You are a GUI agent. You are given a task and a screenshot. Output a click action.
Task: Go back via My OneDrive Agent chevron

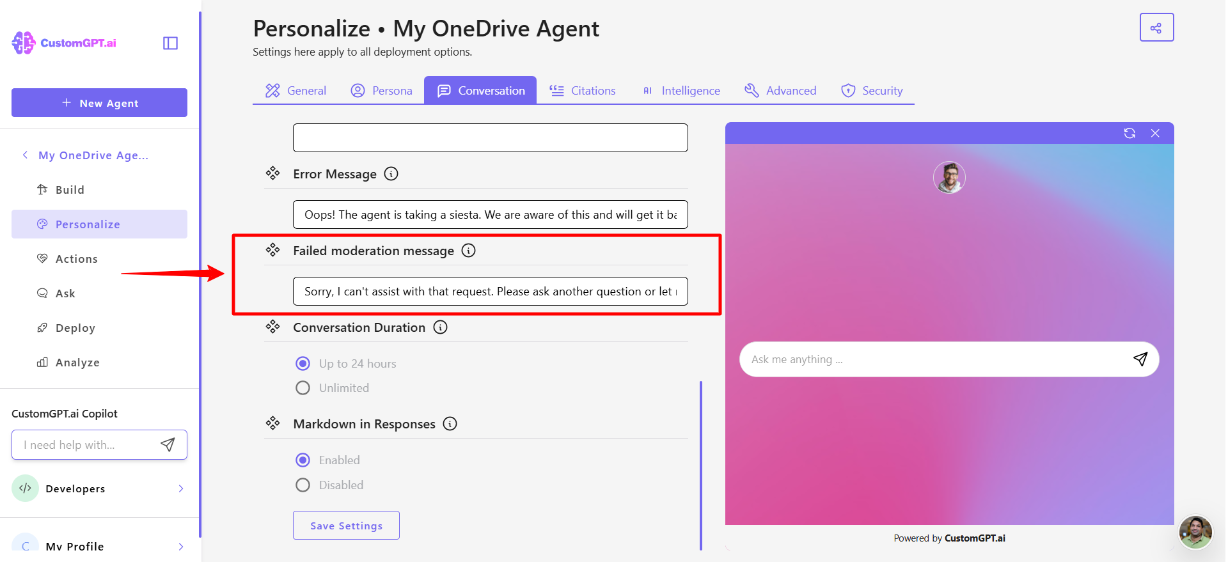(x=25, y=155)
